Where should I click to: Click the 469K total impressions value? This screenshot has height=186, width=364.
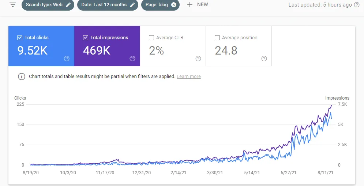(x=97, y=51)
